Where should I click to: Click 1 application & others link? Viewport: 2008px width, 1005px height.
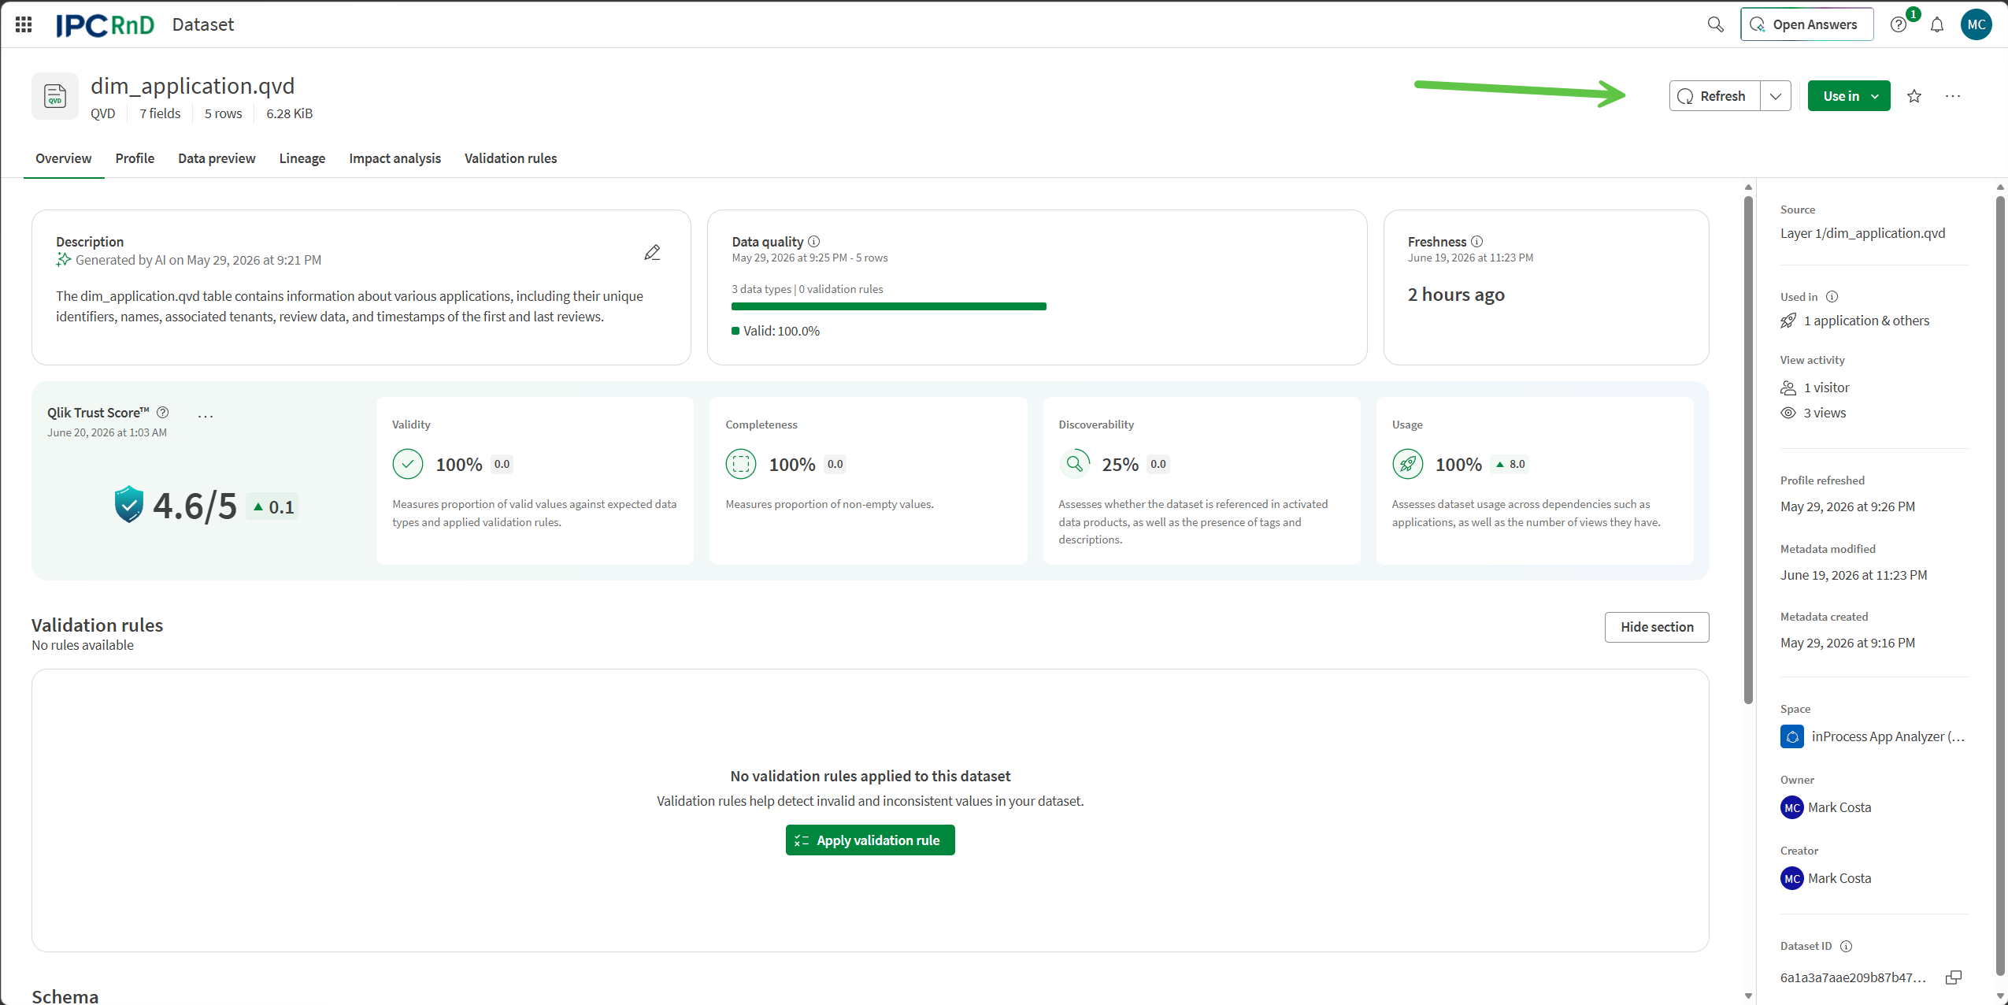pyautogui.click(x=1855, y=321)
